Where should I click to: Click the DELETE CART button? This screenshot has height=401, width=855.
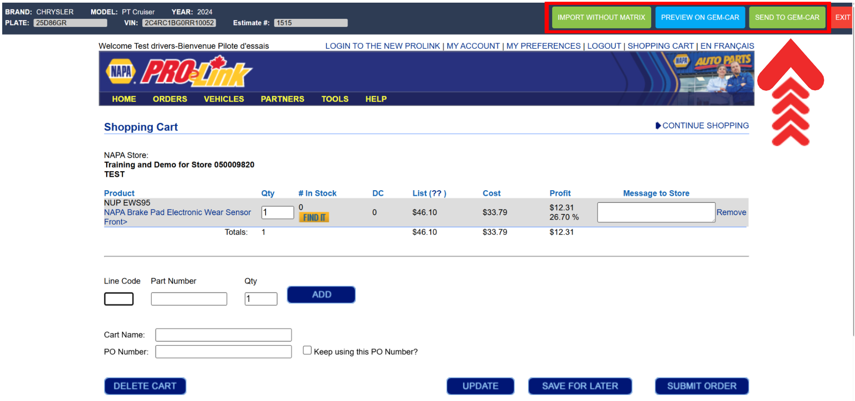coord(145,386)
